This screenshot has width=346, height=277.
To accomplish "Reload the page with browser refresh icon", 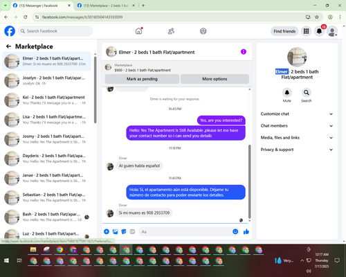I will pyautogui.click(x=26, y=17).
